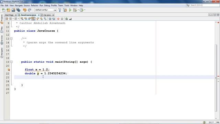Click Find Next Occurrence icon

[x=30, y=19]
